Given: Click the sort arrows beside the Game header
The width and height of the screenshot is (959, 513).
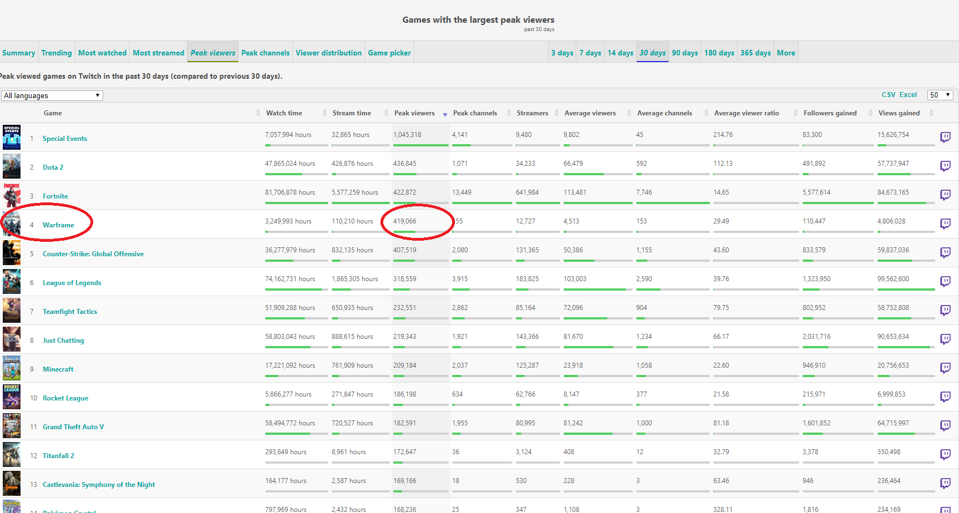Looking at the screenshot, I should (x=258, y=113).
